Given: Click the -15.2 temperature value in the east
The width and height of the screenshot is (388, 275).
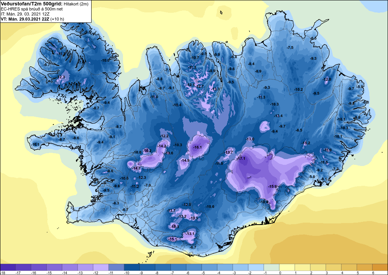Looking at the screenshot, I should tap(306, 143).
